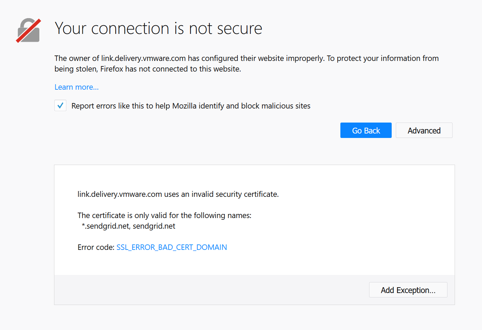The width and height of the screenshot is (482, 330).
Task: Click "To protect your information from" text
Action: [x=382, y=59]
